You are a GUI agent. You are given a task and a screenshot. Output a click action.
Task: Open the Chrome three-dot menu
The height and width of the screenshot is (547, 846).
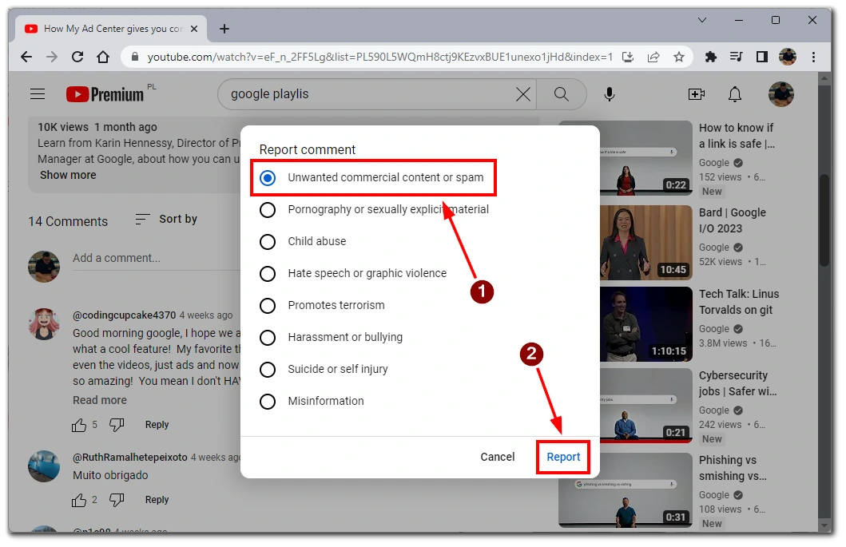point(813,57)
